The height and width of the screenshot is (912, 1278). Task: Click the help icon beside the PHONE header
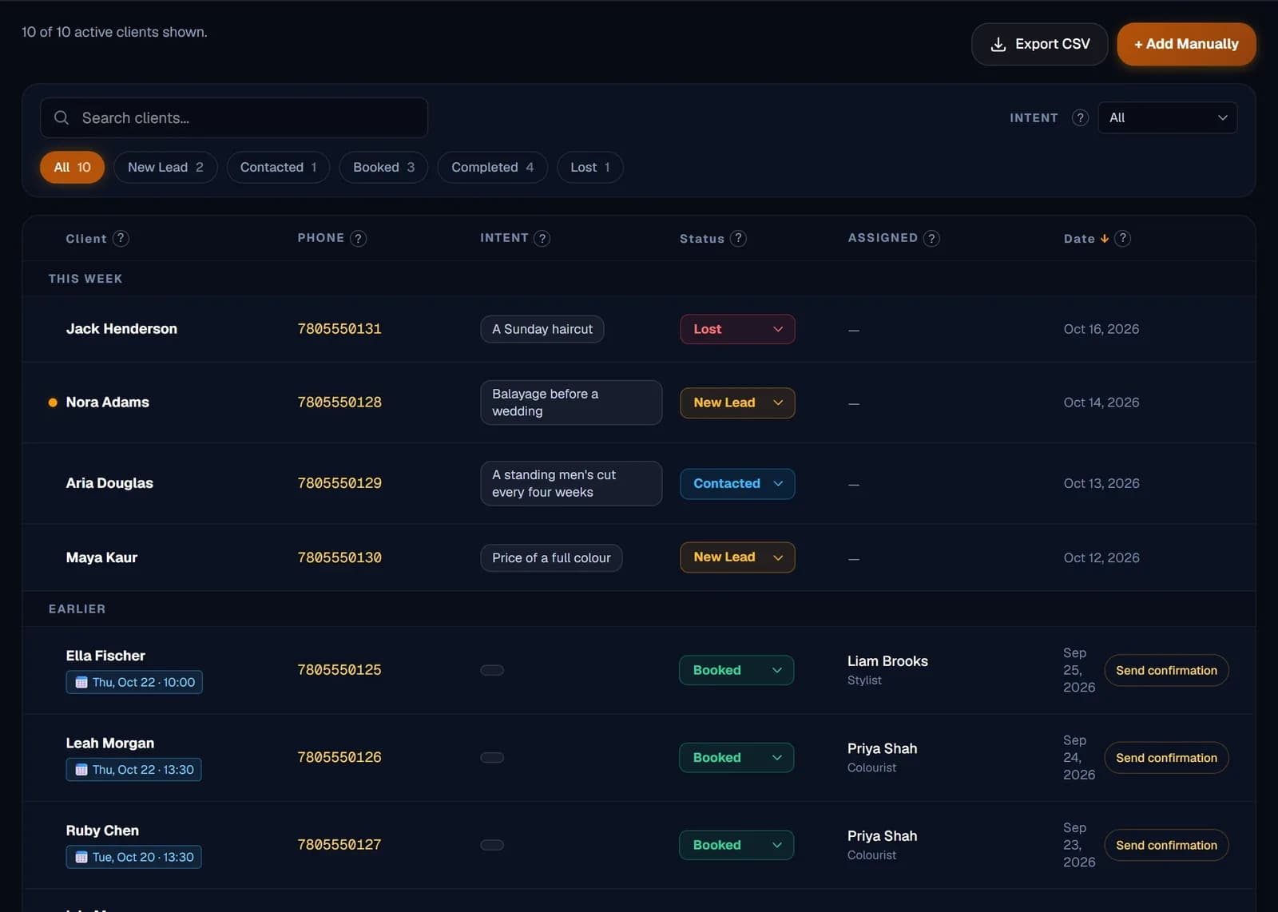pos(359,238)
